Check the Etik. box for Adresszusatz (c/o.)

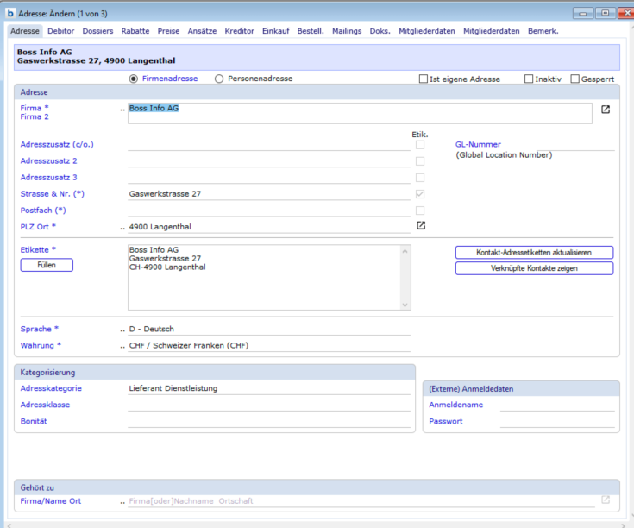point(420,145)
